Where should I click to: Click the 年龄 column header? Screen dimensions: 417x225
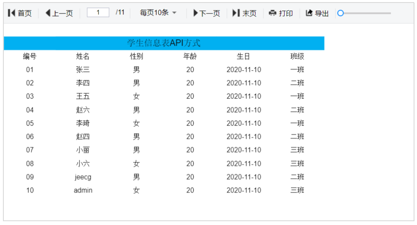point(190,56)
